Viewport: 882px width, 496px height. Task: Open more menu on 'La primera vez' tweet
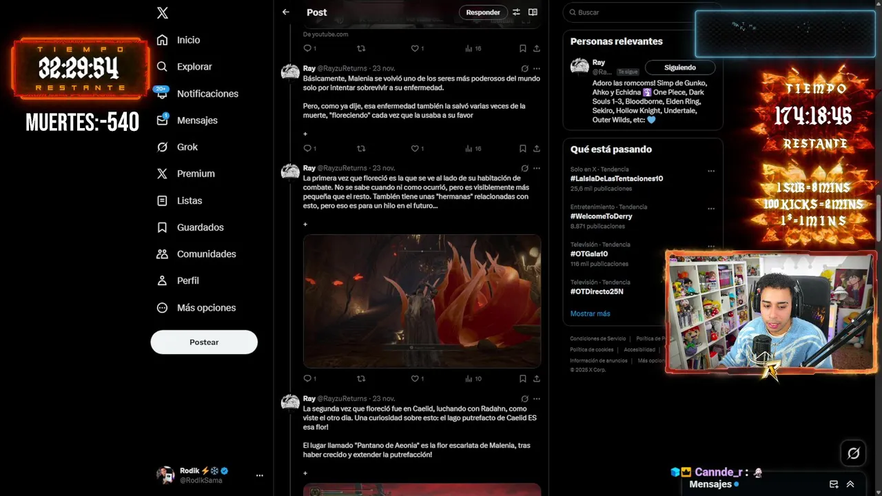537,168
